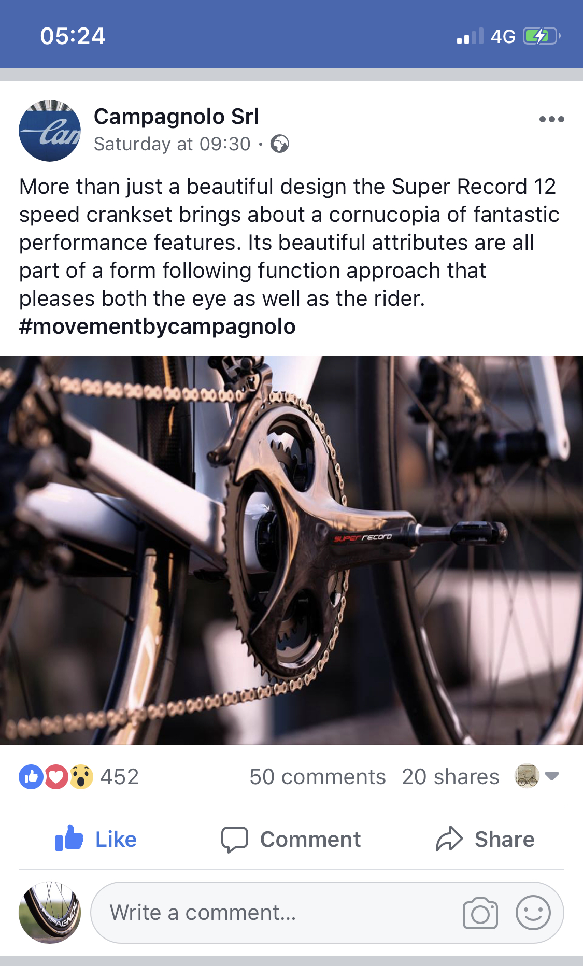The width and height of the screenshot is (583, 966).
Task: Expand the commenting identity dropdown arrow
Action: click(x=552, y=776)
